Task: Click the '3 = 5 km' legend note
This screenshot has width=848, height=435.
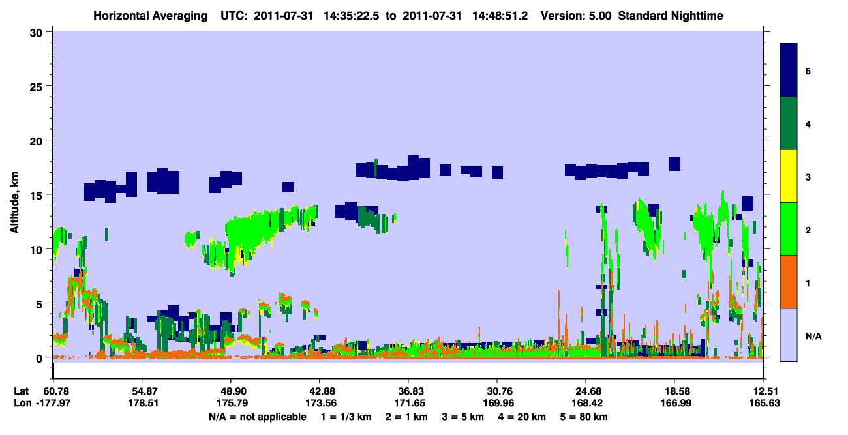Action: click(463, 416)
